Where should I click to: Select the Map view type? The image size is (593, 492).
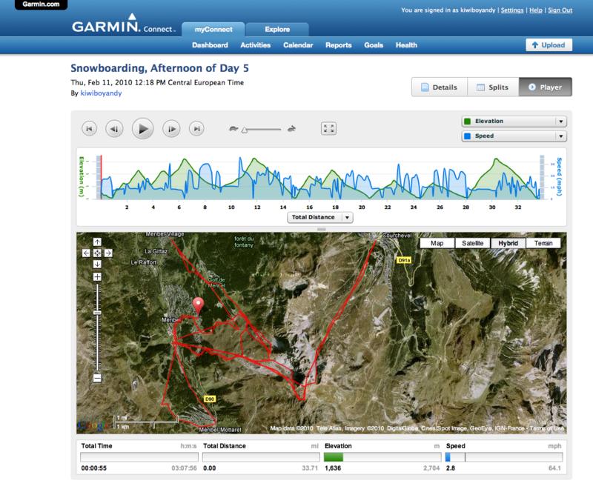[x=437, y=242]
